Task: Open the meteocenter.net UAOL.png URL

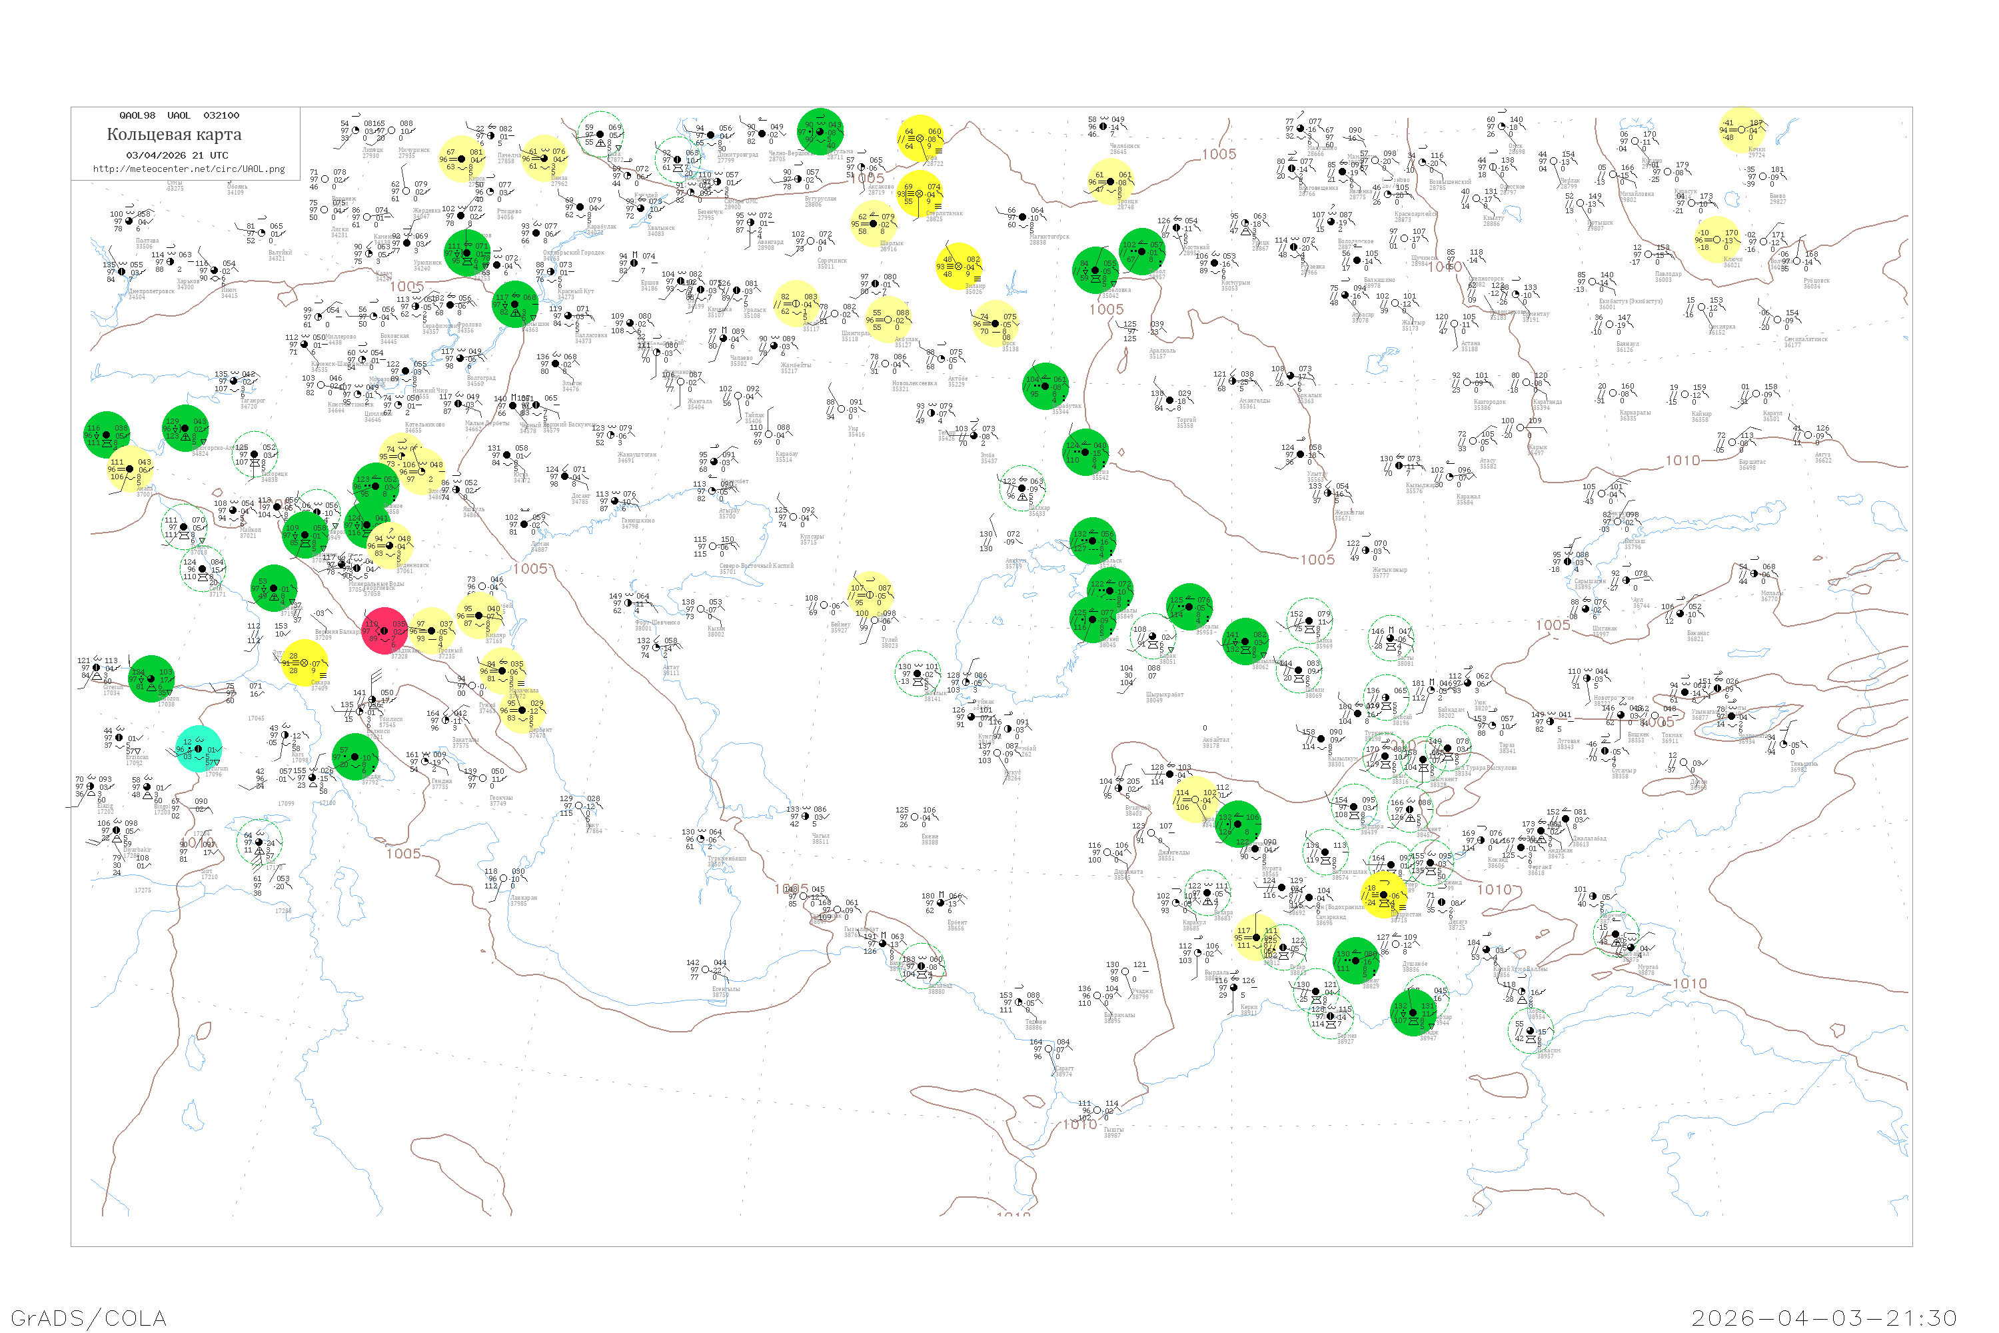Action: 189,169
